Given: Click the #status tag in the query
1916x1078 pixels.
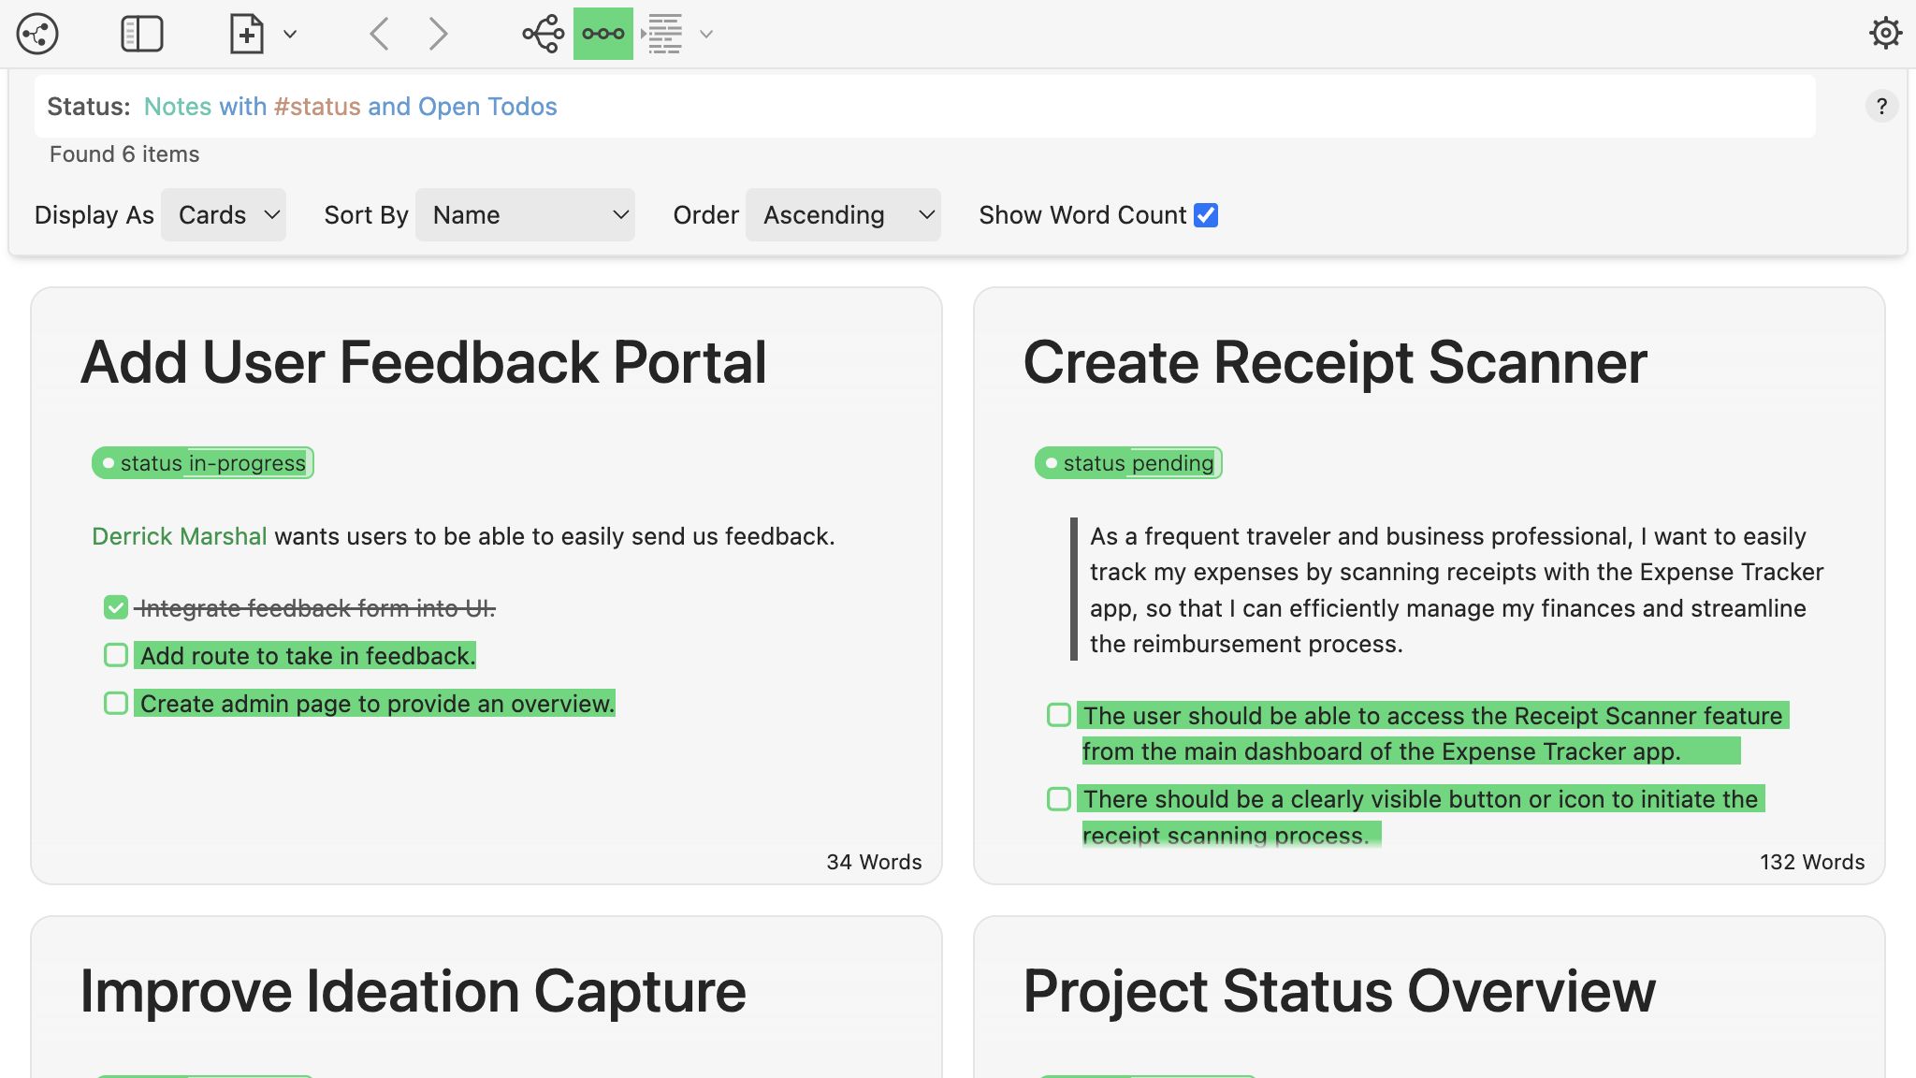Looking at the screenshot, I should (317, 106).
